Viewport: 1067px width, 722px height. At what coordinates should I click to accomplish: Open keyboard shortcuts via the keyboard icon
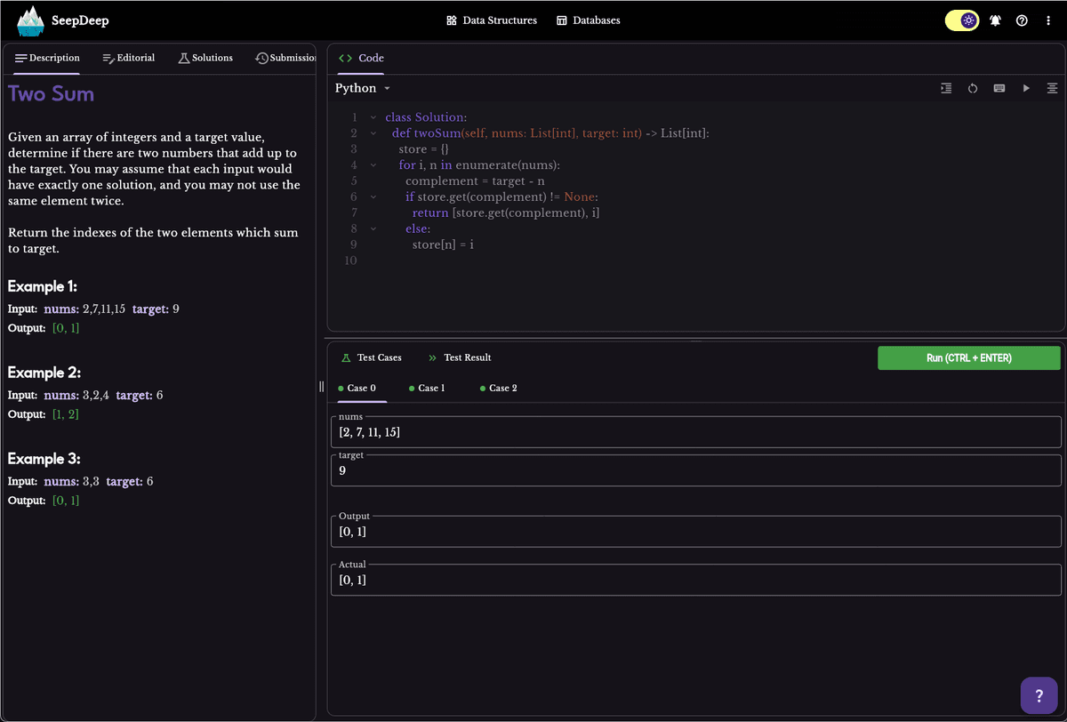tap(999, 88)
